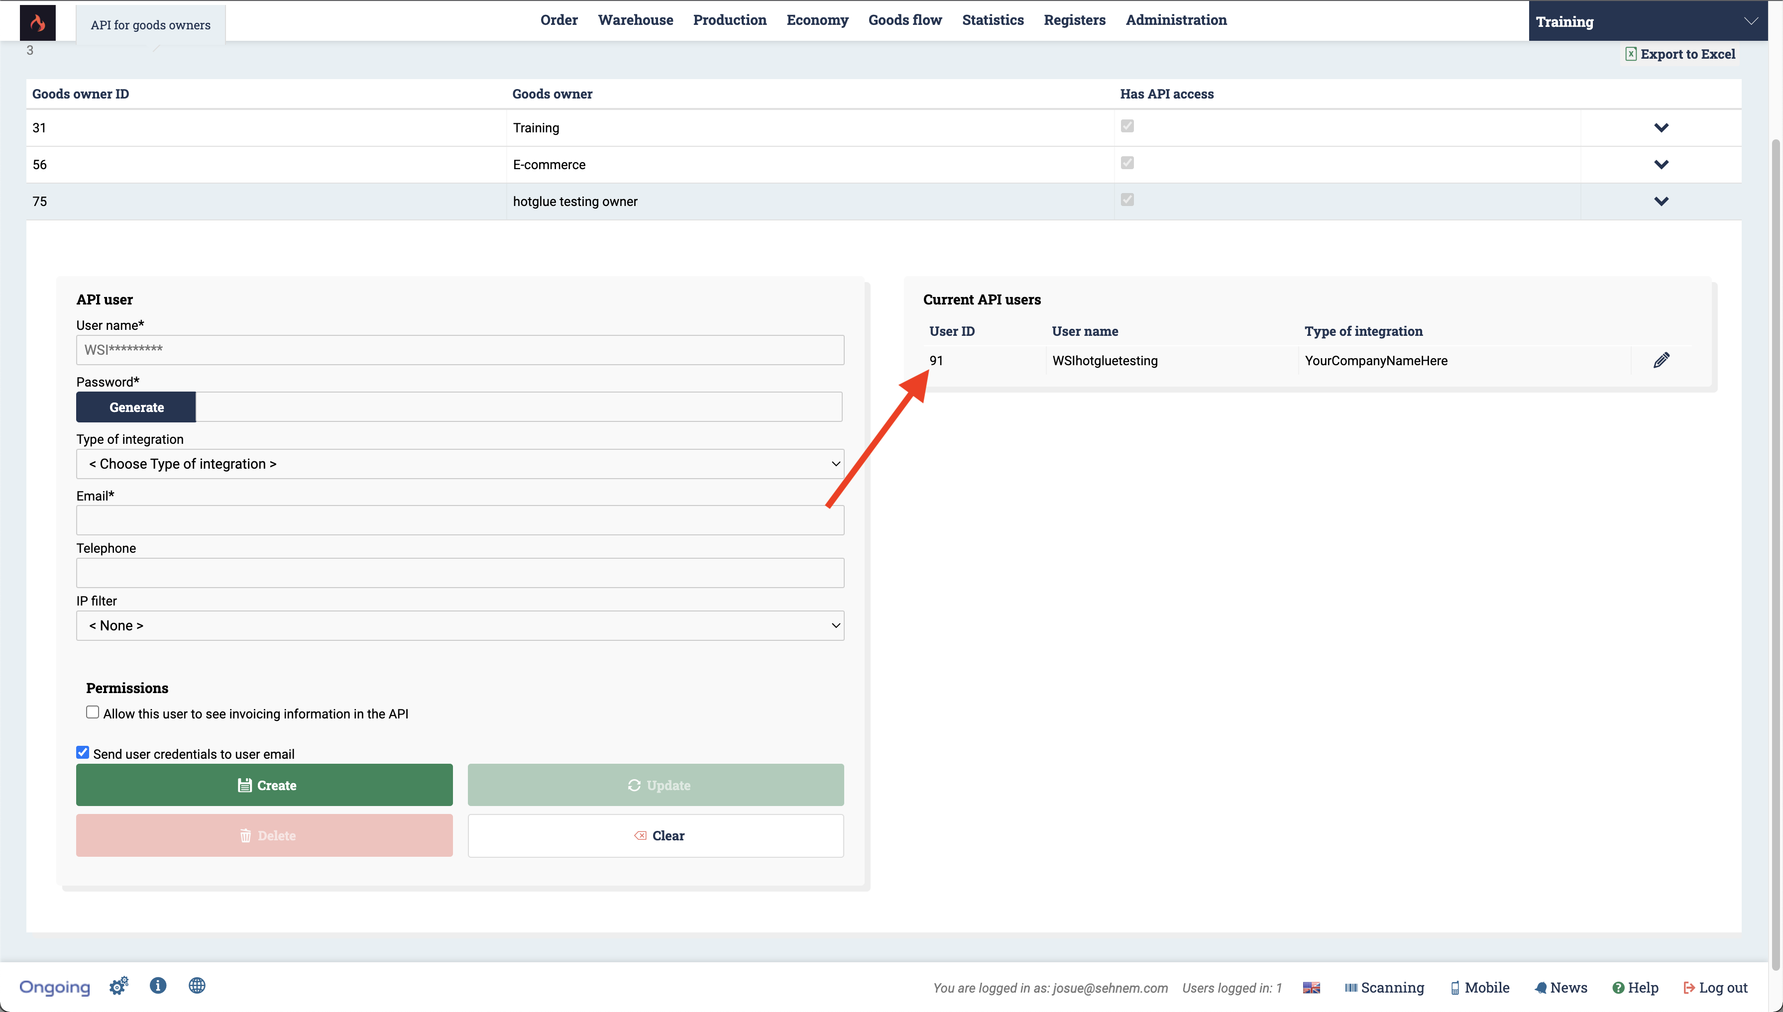Click the green Create button
The width and height of the screenshot is (1783, 1012).
point(264,786)
